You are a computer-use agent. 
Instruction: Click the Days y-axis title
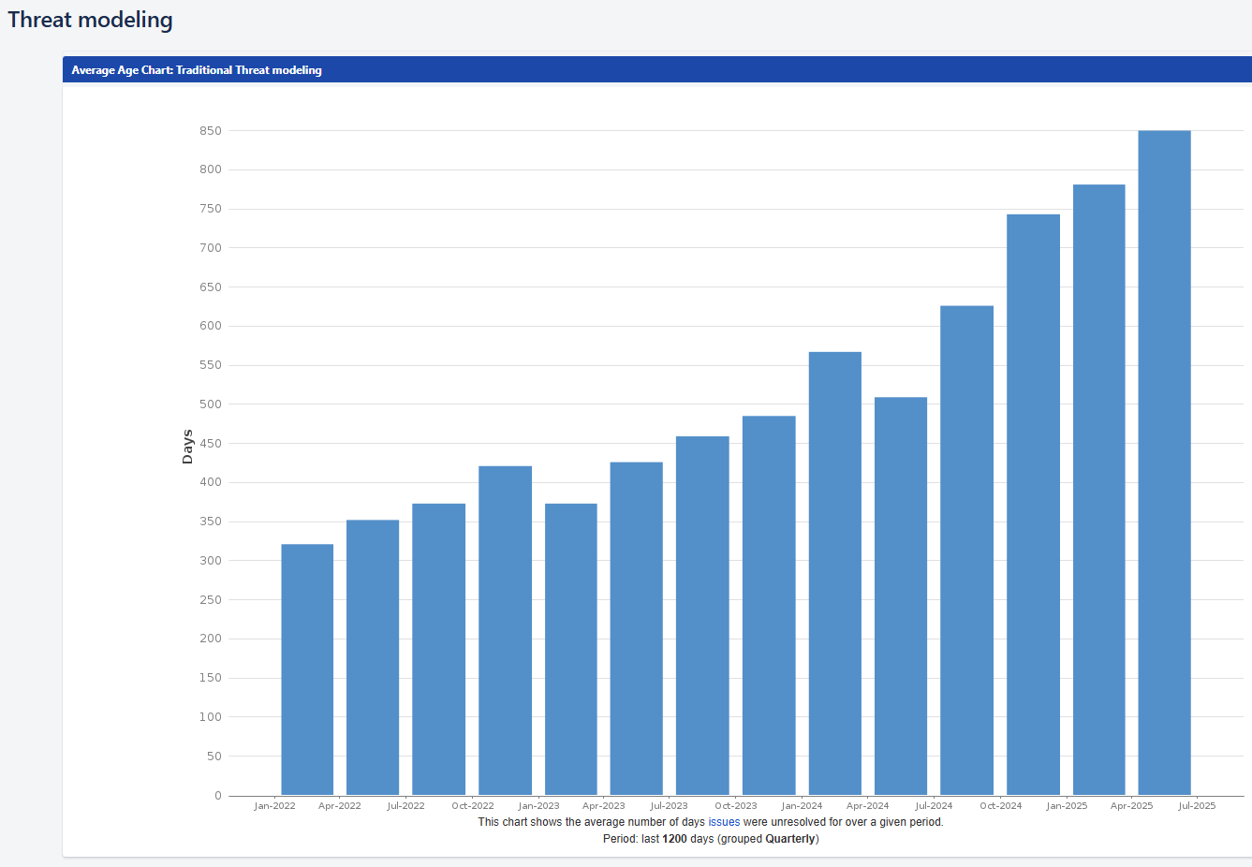click(x=187, y=447)
